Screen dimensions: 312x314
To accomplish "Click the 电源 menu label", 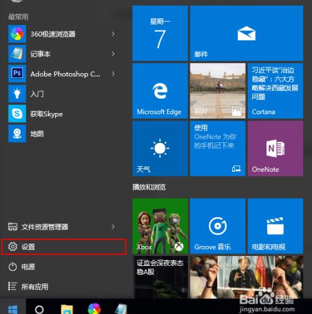I will 28,267.
